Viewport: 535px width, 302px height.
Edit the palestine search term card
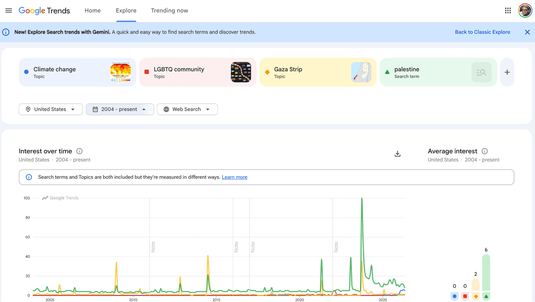click(x=438, y=72)
